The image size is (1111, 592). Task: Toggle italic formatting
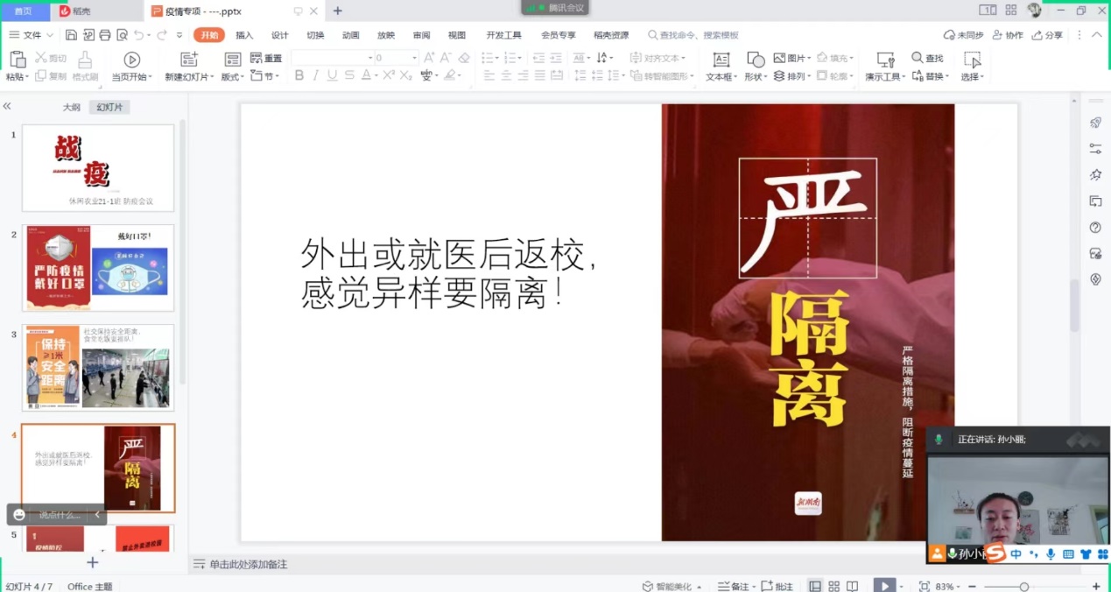tap(316, 74)
